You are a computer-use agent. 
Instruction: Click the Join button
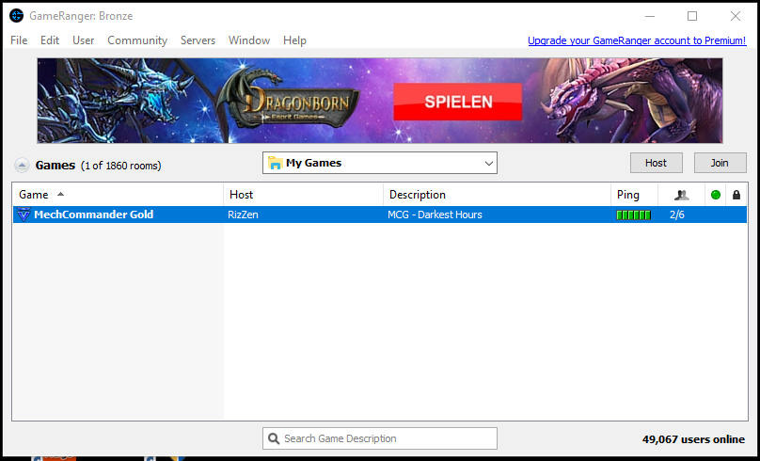720,163
